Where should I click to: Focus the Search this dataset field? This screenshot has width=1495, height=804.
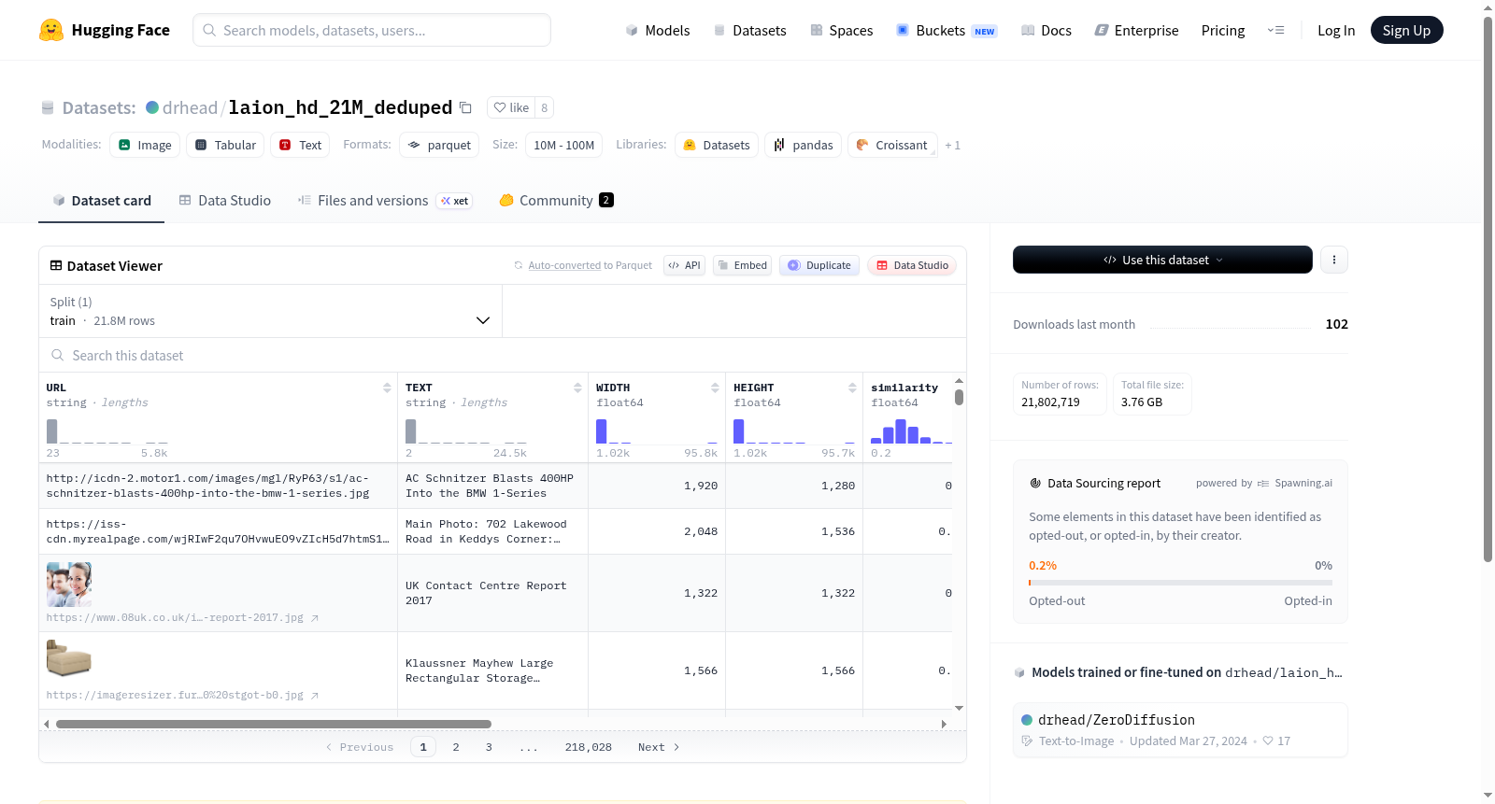[x=503, y=355]
